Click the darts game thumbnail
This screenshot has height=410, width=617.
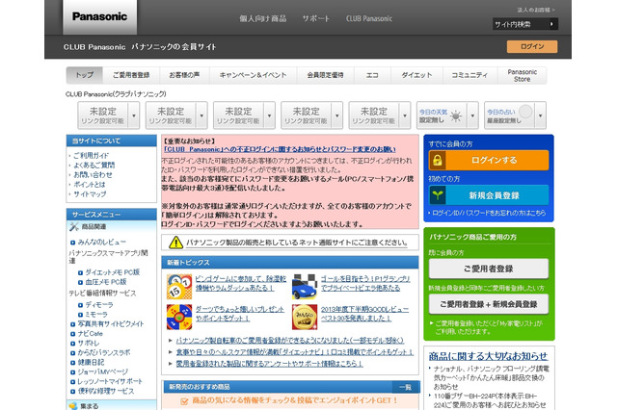[179, 317]
